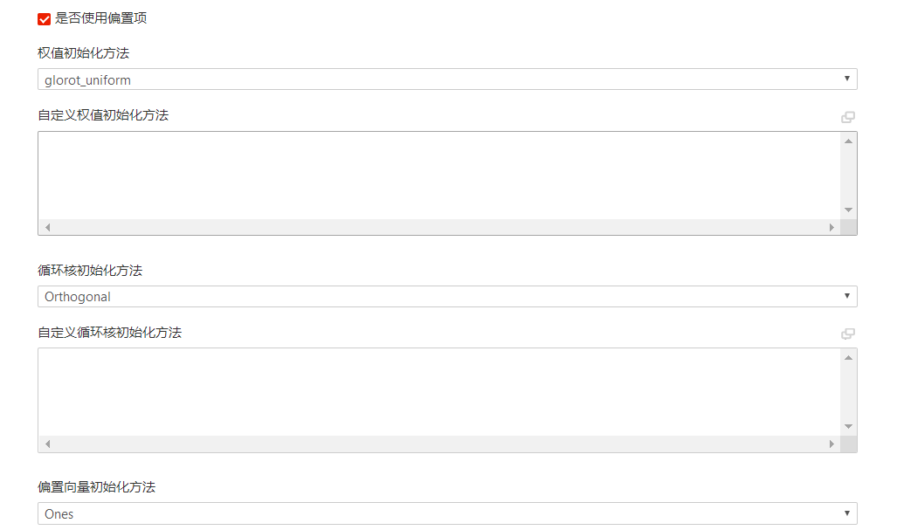Click the left arrow of the 自定义权值初始化方法 text area scrollbar
The width and height of the screenshot is (897, 530).
coord(47,227)
